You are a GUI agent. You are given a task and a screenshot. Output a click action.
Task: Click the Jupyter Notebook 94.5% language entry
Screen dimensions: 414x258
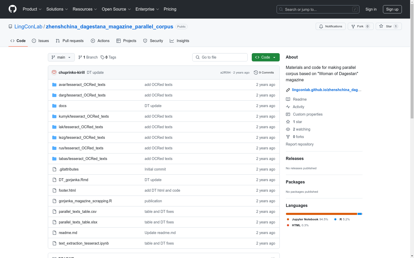pyautogui.click(x=307, y=219)
